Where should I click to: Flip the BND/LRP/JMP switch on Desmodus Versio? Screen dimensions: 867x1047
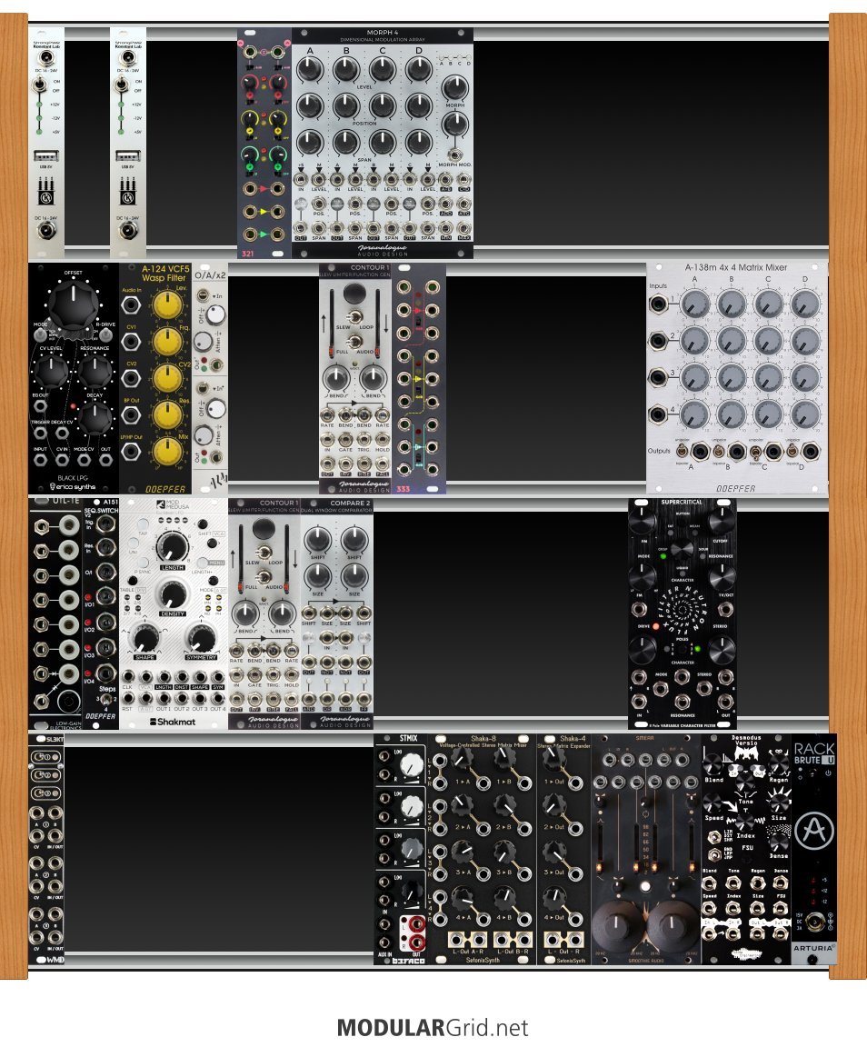point(713,854)
